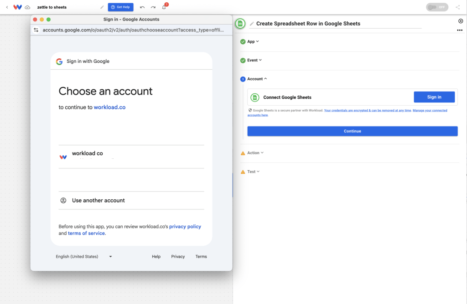Open credentials are encrypted link

pos(368,110)
